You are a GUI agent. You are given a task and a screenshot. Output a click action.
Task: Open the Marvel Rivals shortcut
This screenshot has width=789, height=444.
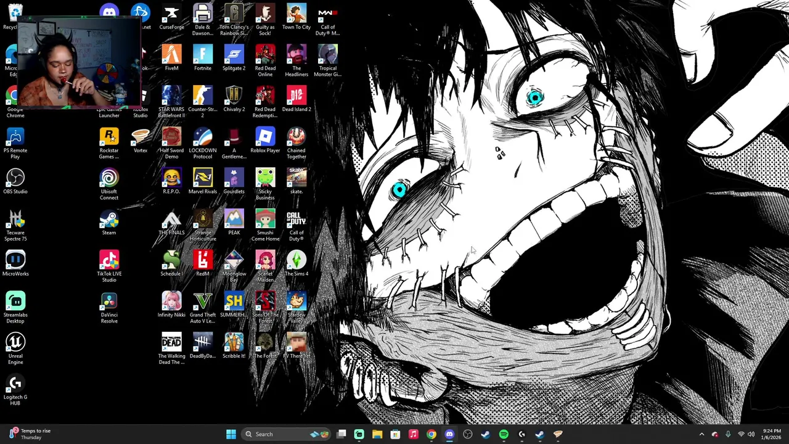203,182
